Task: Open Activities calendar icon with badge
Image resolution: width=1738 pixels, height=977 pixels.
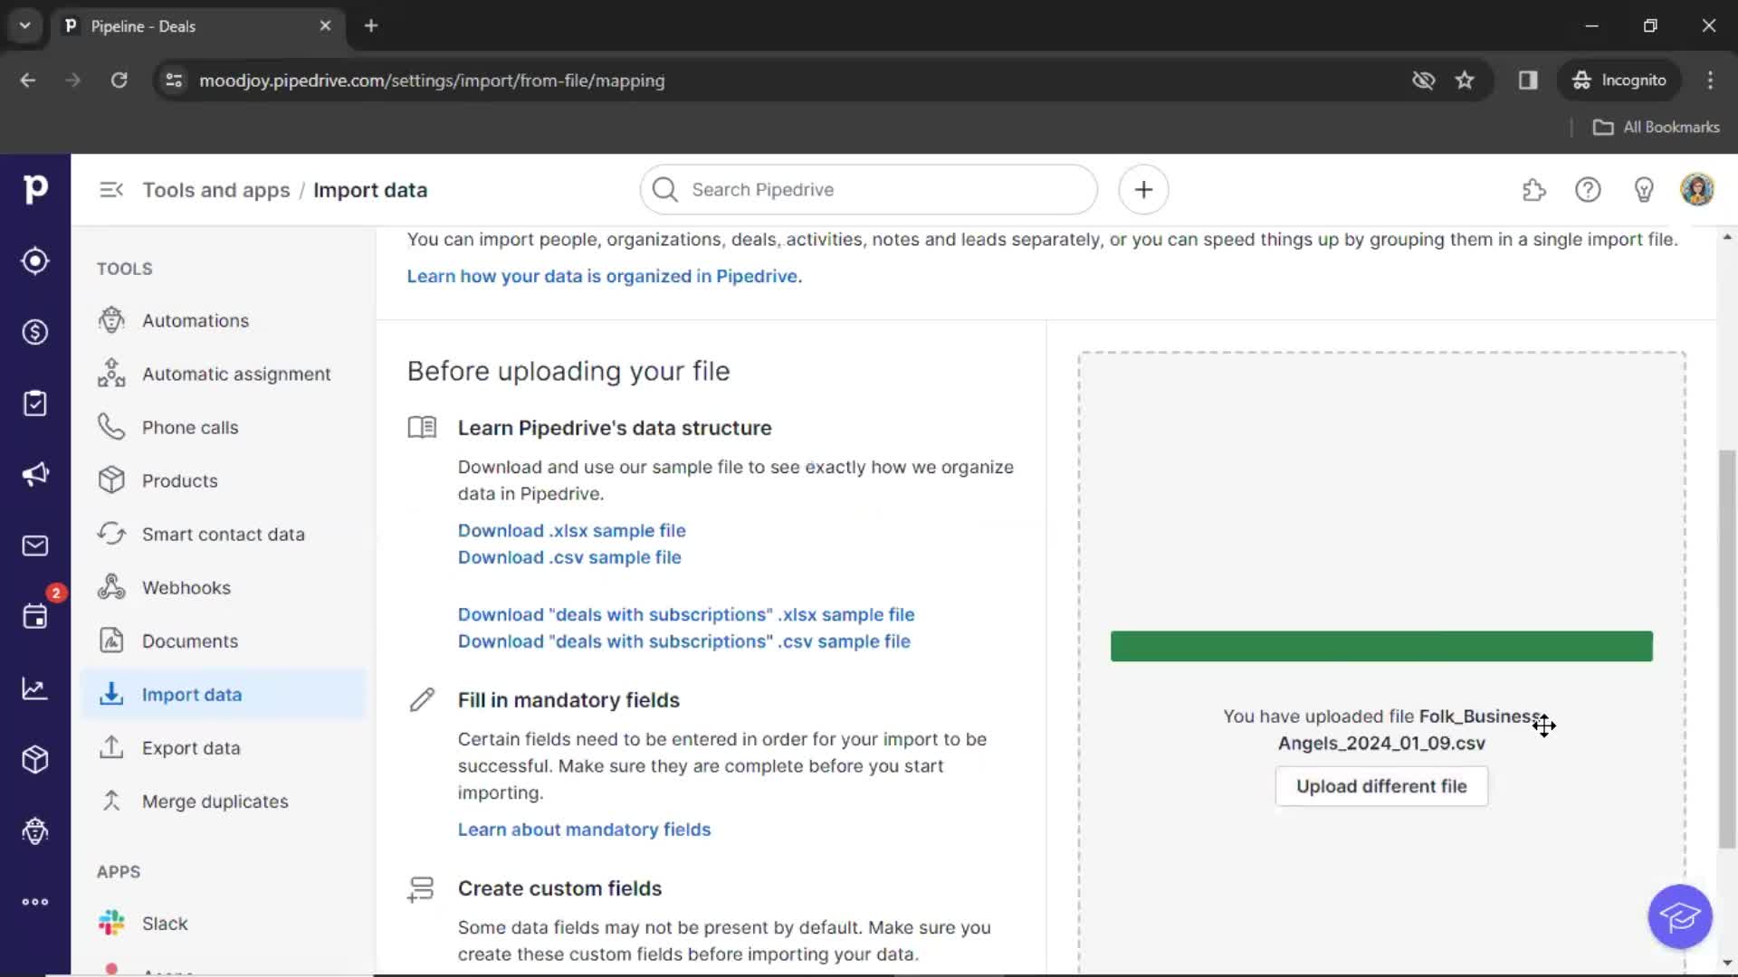Action: [x=35, y=617]
